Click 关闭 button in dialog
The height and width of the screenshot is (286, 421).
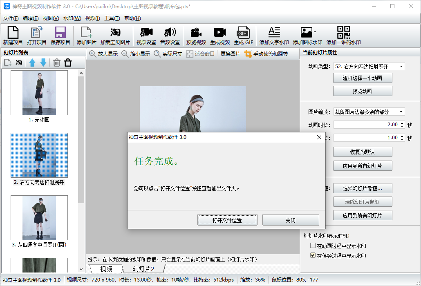pyautogui.click(x=291, y=220)
